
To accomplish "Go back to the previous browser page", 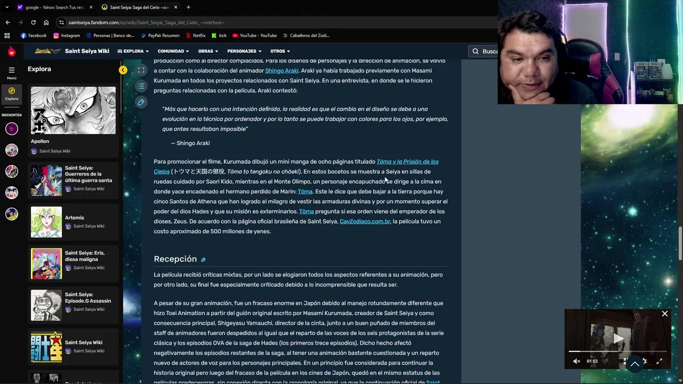I will click(7, 22).
